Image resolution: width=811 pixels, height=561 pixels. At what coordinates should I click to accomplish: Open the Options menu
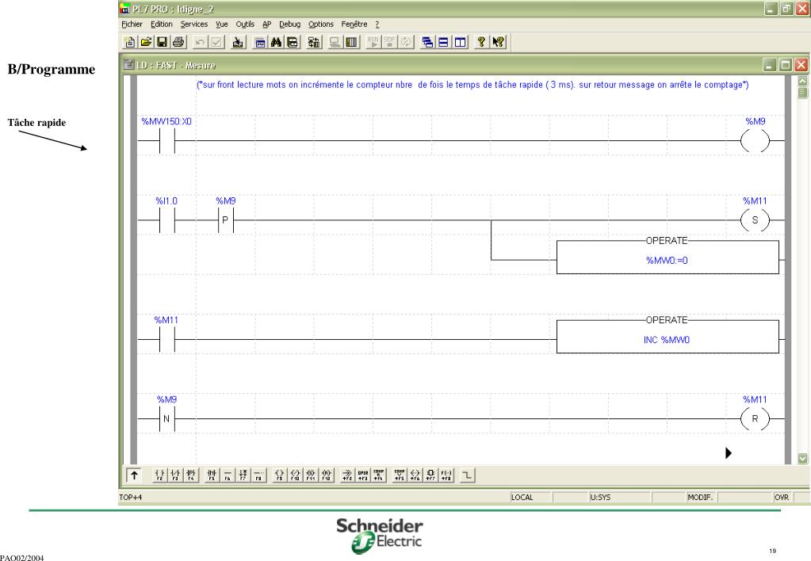coord(321,25)
